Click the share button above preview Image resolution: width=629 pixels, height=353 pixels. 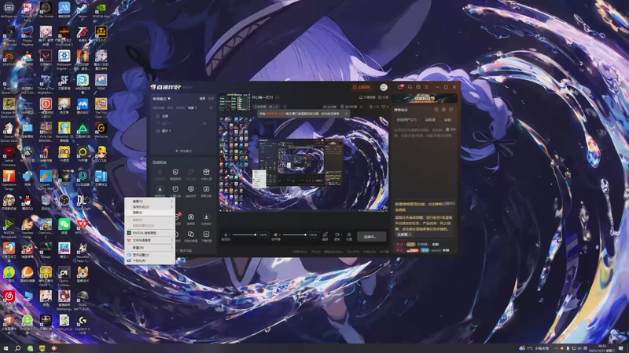(x=384, y=97)
